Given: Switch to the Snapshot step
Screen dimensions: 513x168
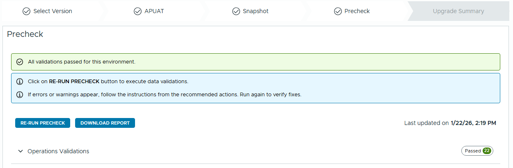Looking at the screenshot, I should 255,11.
